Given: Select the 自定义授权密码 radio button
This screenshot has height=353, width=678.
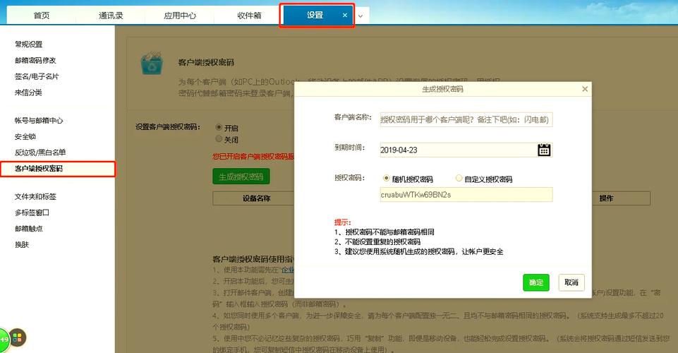Looking at the screenshot, I should coord(459,178).
